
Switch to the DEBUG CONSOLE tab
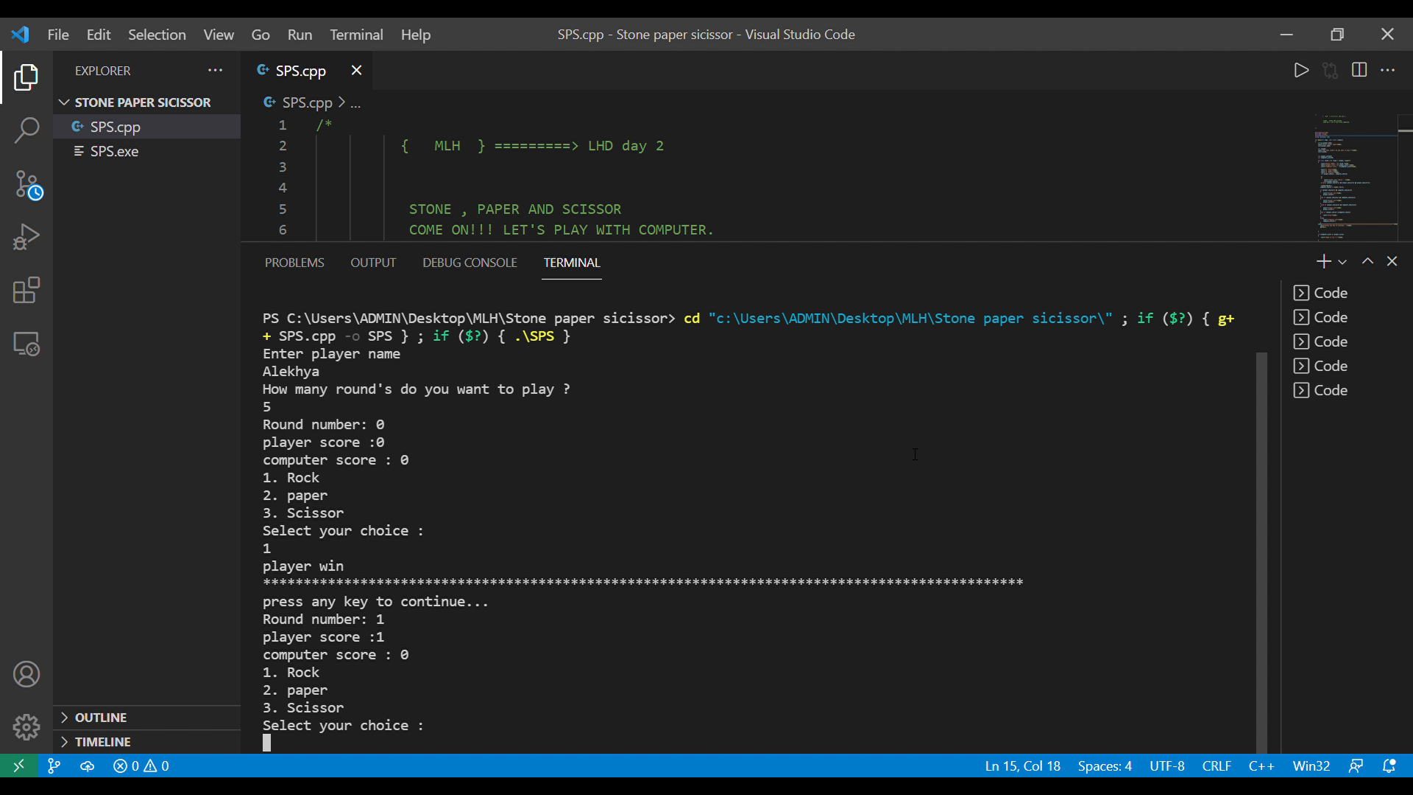470,263
